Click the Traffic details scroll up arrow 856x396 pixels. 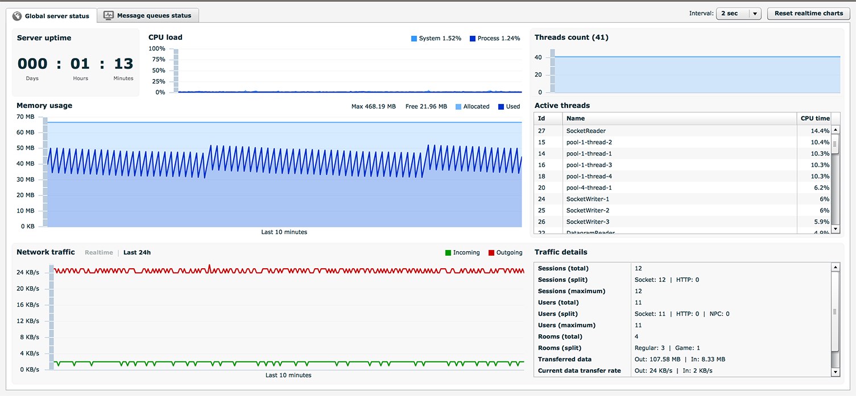click(x=835, y=267)
